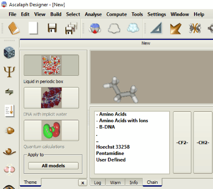Open the Select menu
The height and width of the screenshot is (189, 213).
73,14
